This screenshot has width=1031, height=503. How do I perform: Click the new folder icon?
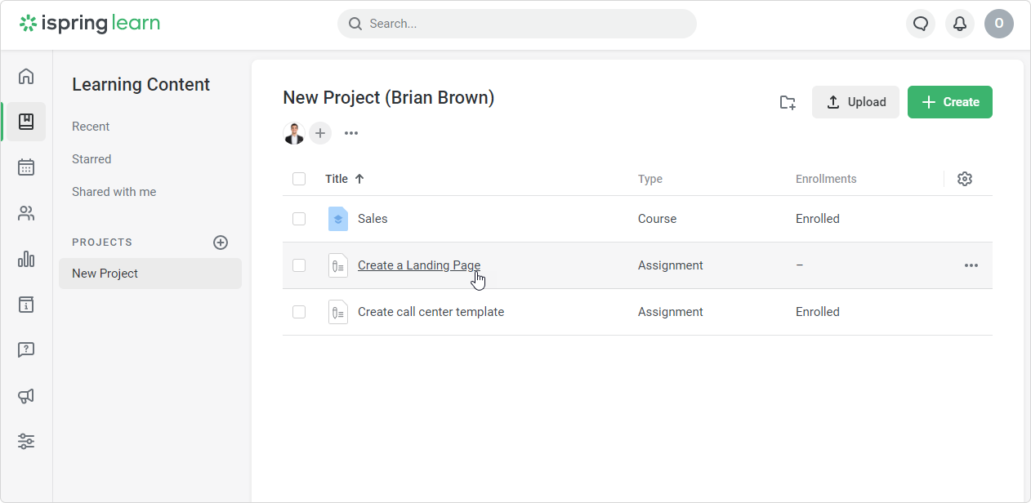click(788, 102)
